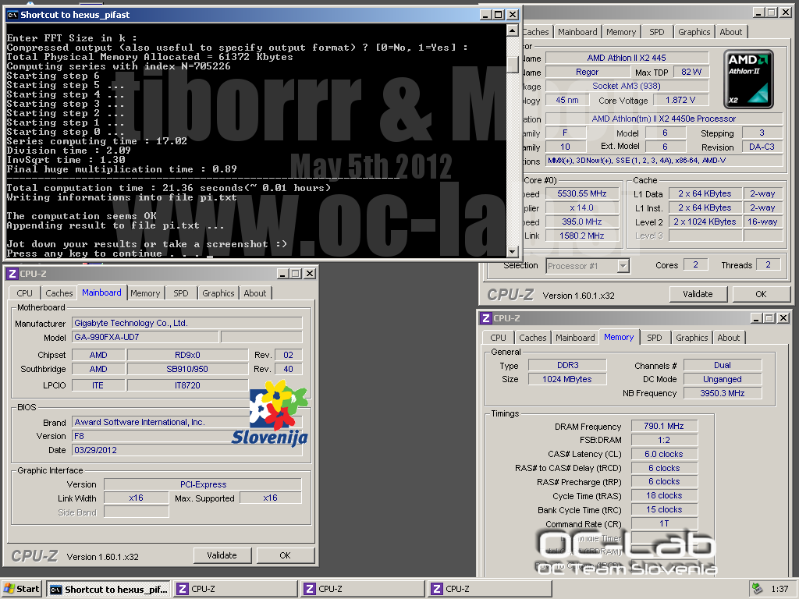The height and width of the screenshot is (599, 799).
Task: Click the GA-990FXA-UD7 model field
Action: 146,337
